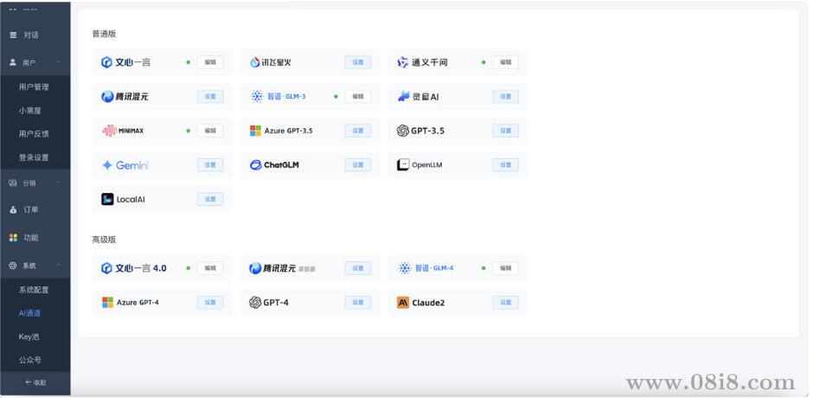Click the Gemini sparkle logo
This screenshot has height=398, width=813.
point(107,165)
